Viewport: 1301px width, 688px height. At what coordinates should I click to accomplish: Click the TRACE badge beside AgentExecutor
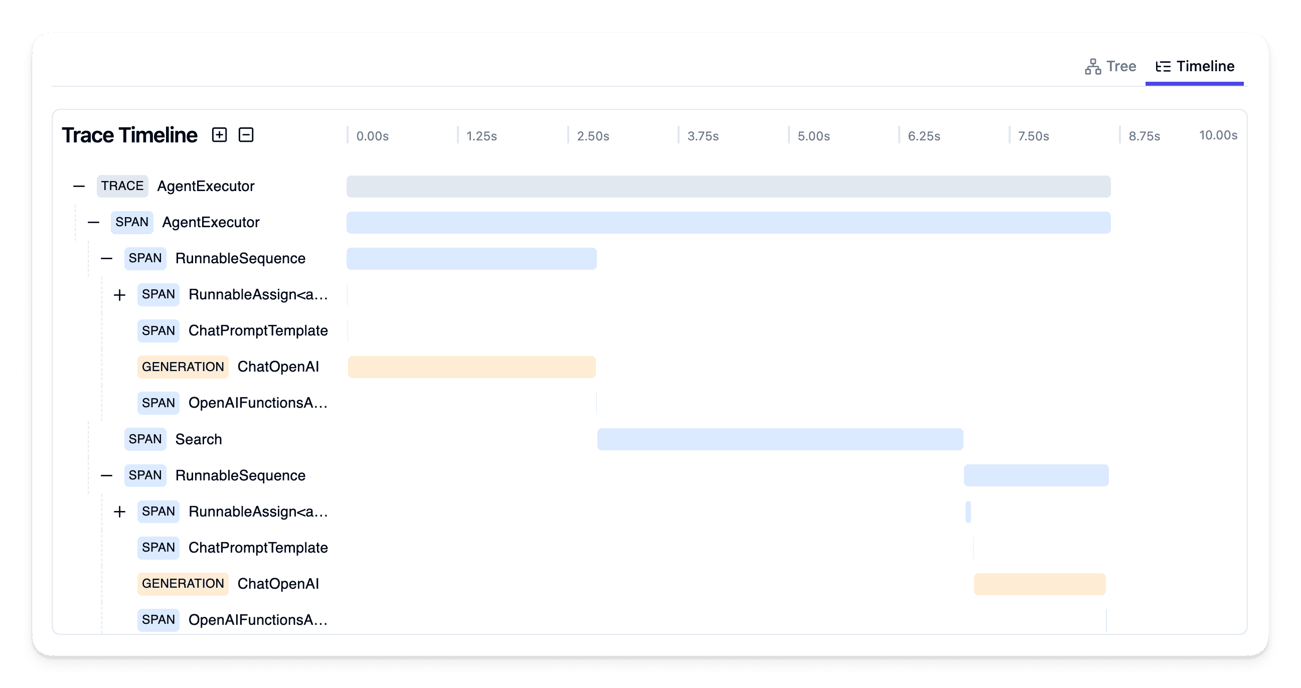point(122,186)
